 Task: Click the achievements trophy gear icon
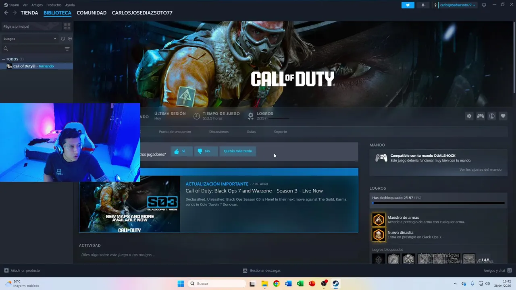point(251,116)
